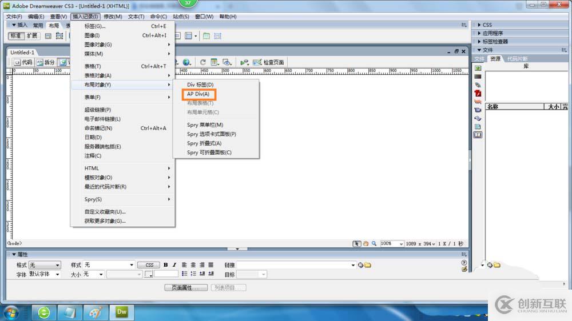Show Flash category in assets panel
This screenshot has height=321, width=572.
coord(478,93)
